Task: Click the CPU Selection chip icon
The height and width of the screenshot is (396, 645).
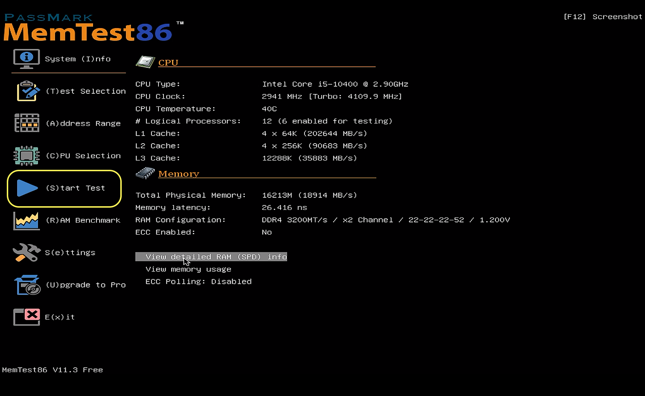Action: (27, 155)
